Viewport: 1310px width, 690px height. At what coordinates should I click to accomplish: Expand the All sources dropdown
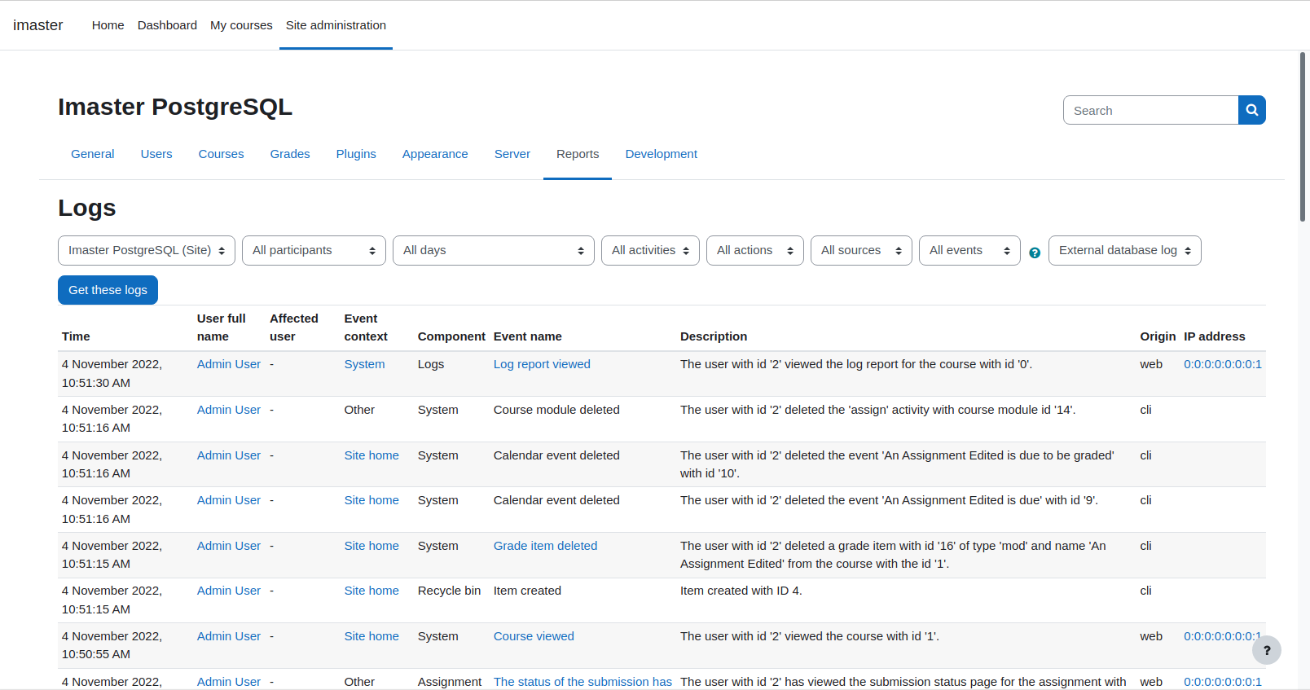(x=861, y=250)
